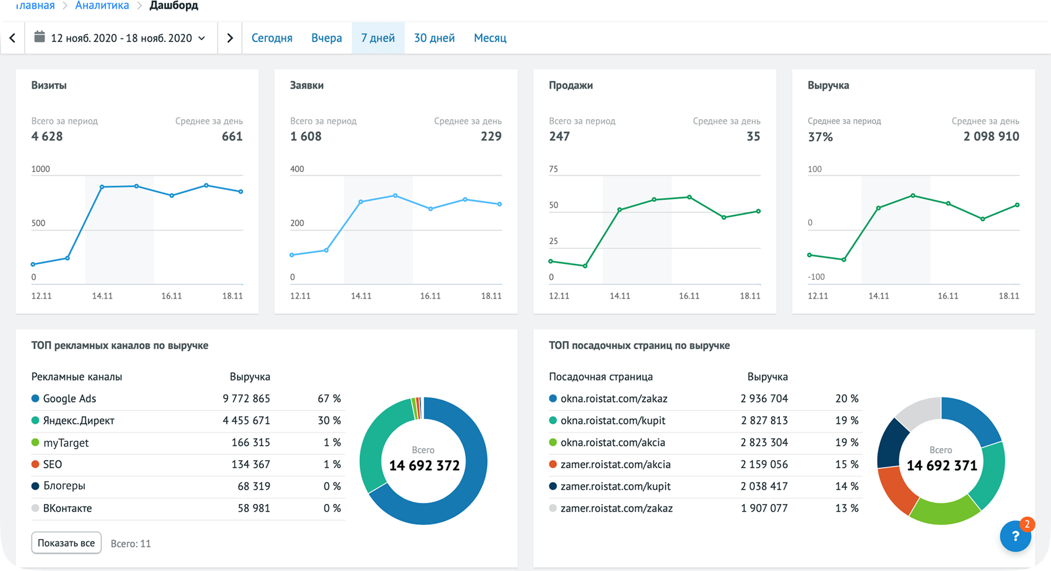Click the SEO orange legend dot

tap(36, 464)
